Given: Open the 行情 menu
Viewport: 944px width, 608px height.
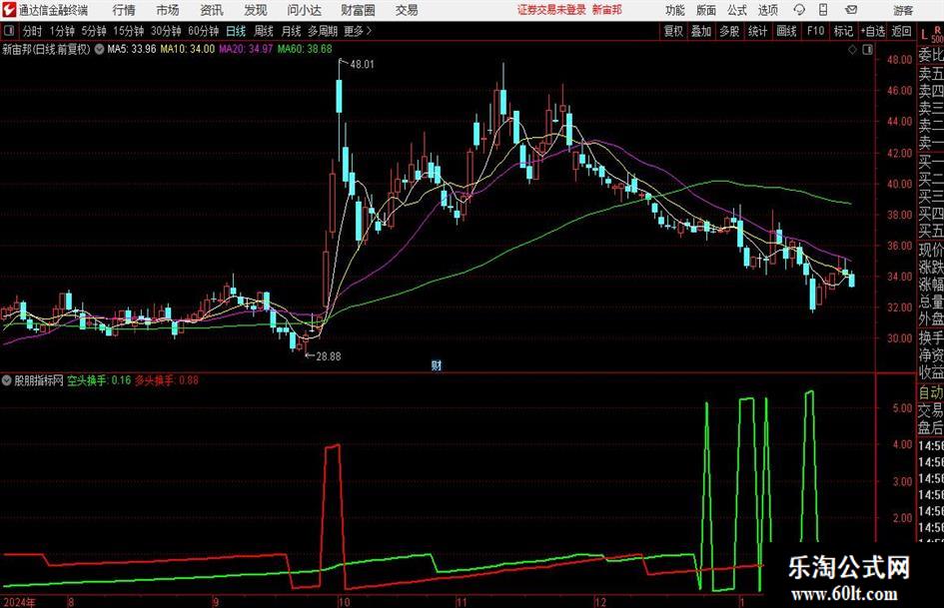Looking at the screenshot, I should pos(124,10).
